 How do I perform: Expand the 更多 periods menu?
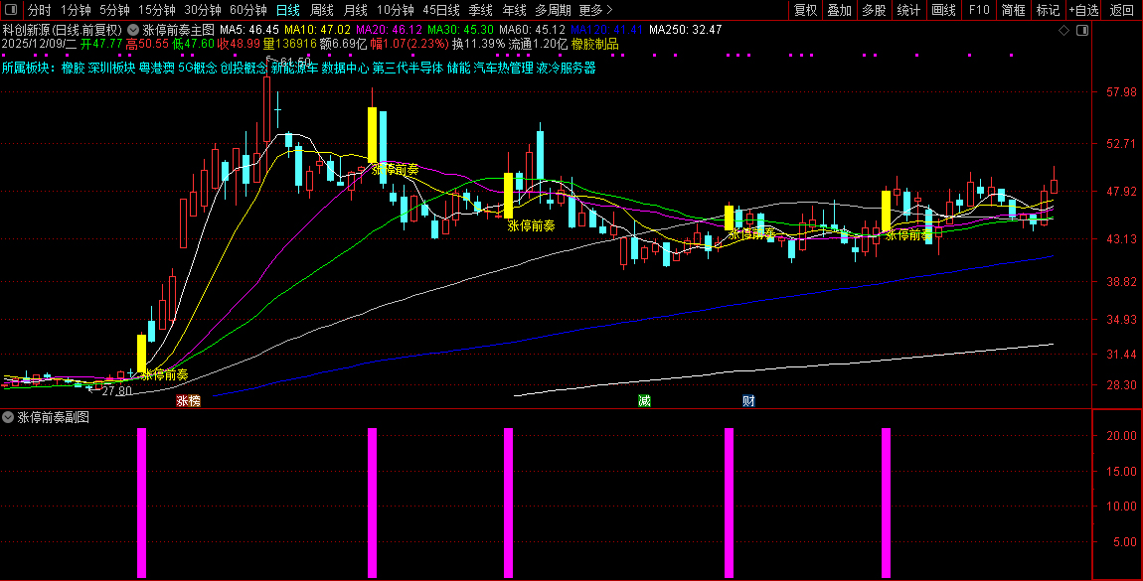point(595,10)
